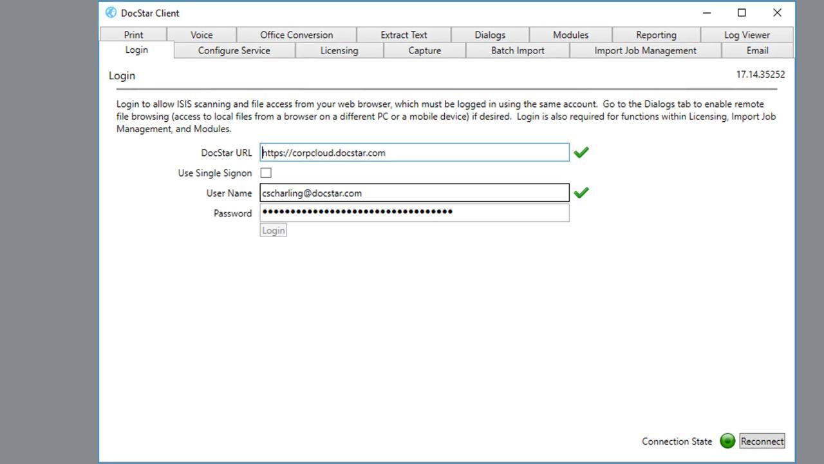The width and height of the screenshot is (824, 464).
Task: Go to the Extract Text tab
Action: point(404,35)
